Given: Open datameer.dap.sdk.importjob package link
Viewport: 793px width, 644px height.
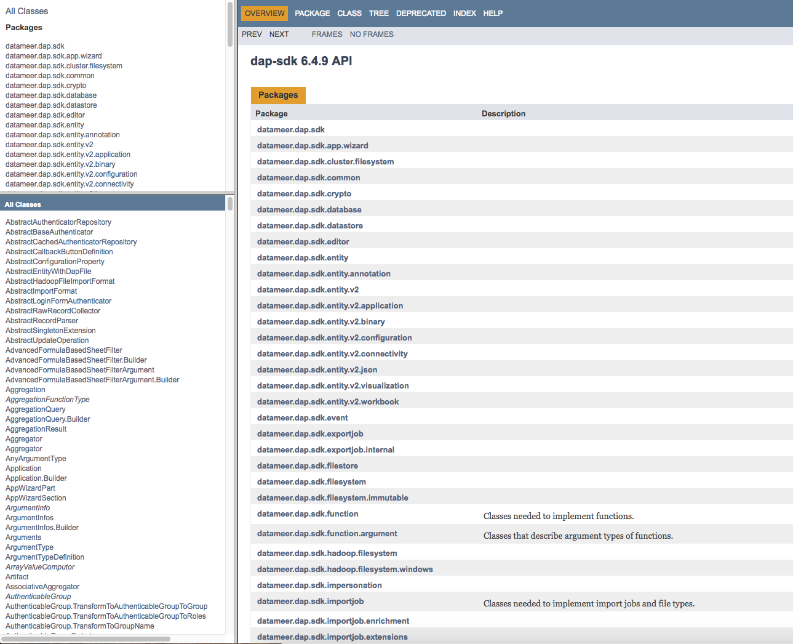Looking at the screenshot, I should 310,602.
